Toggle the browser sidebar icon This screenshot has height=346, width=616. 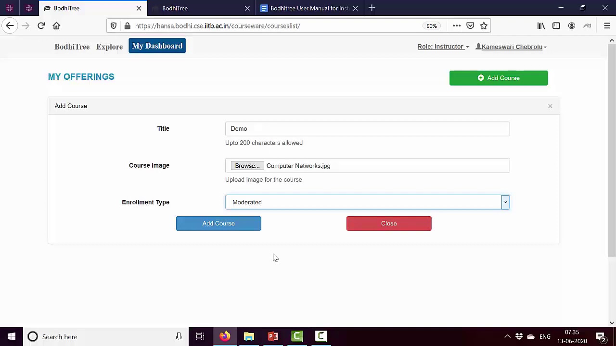(556, 26)
